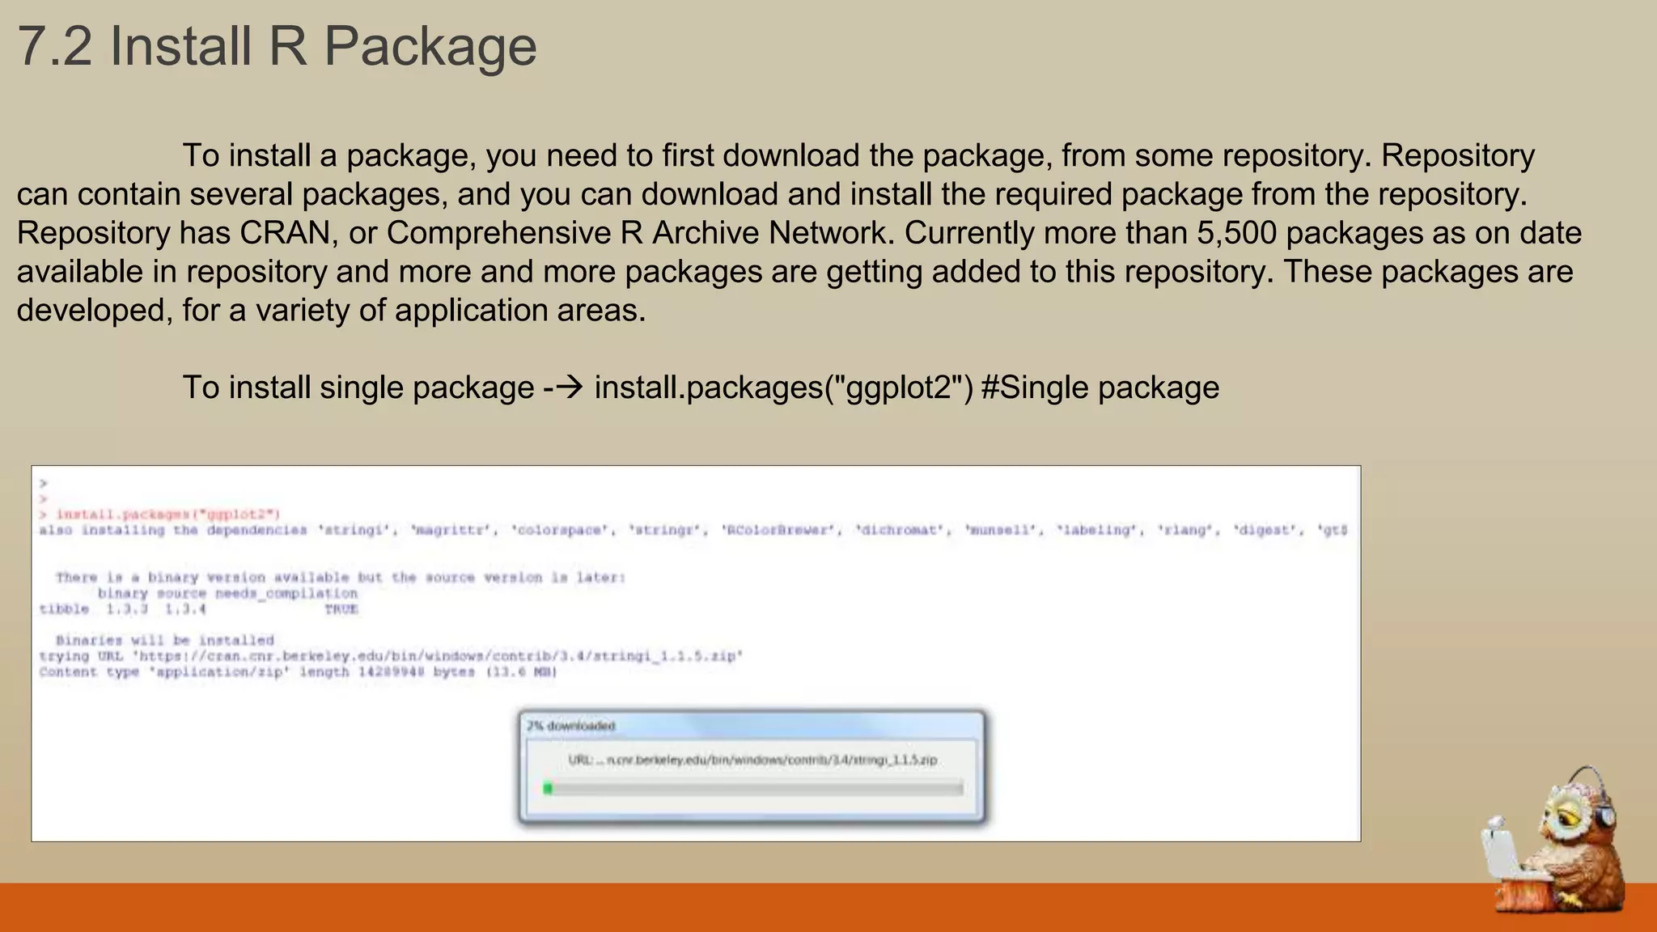Click the download progress bar track
The height and width of the screenshot is (932, 1657).
click(752, 788)
